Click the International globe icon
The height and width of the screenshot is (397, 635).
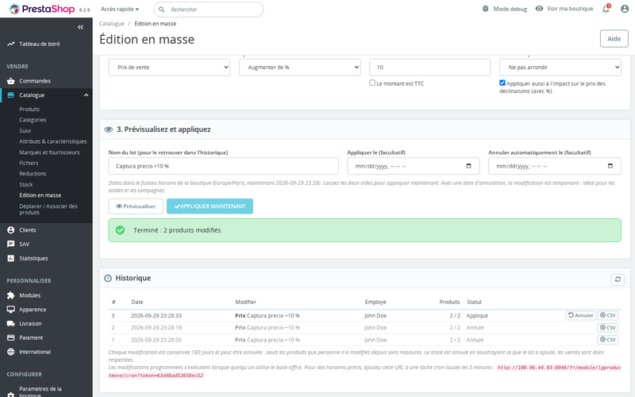pos(11,352)
